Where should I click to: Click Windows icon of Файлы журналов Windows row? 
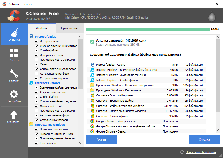click(92, 106)
